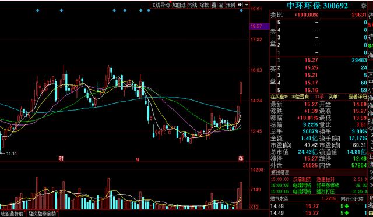Click the rightmost blue diamond info marker

(241, 10)
